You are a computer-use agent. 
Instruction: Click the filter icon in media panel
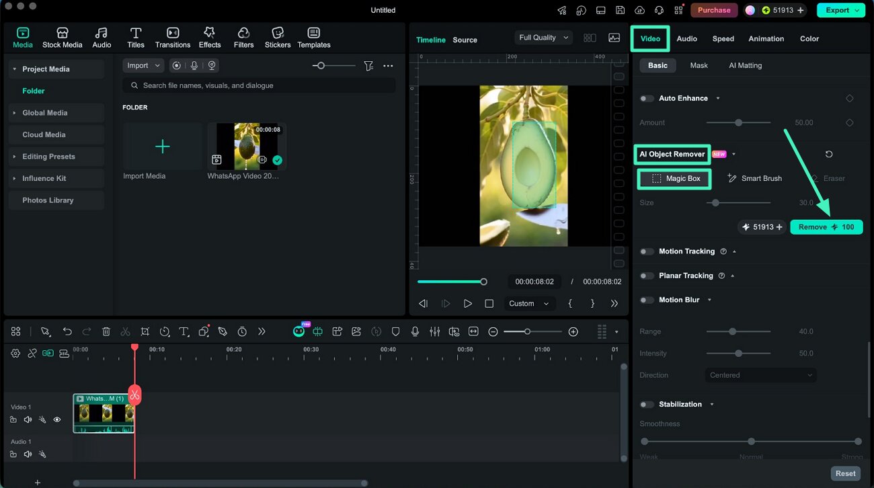(x=368, y=66)
